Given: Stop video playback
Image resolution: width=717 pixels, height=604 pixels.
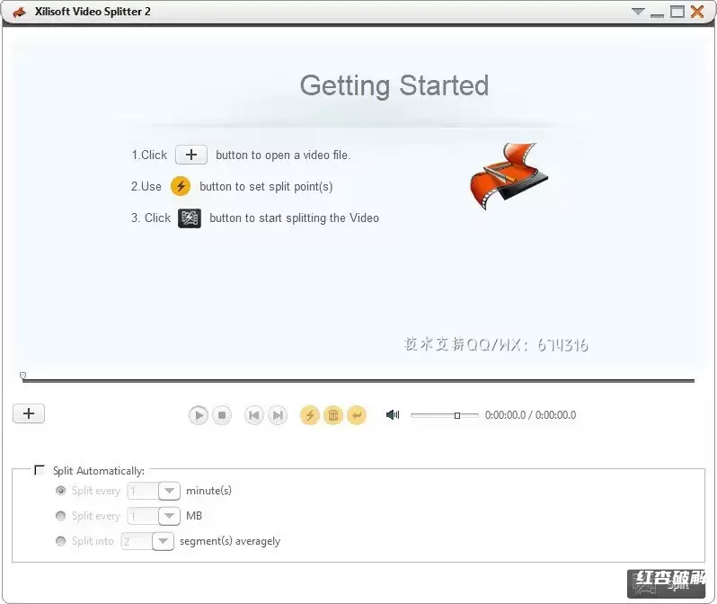Looking at the screenshot, I should [x=222, y=415].
